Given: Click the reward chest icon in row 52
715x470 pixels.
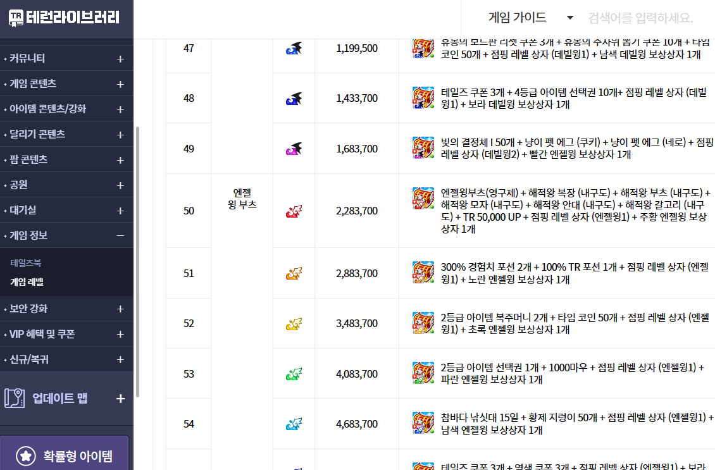Looking at the screenshot, I should tap(423, 323).
